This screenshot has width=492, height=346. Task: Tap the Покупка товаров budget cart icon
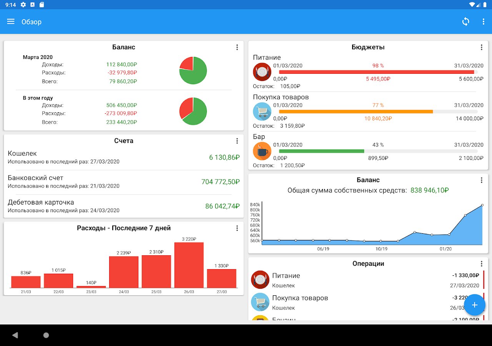coord(262,111)
